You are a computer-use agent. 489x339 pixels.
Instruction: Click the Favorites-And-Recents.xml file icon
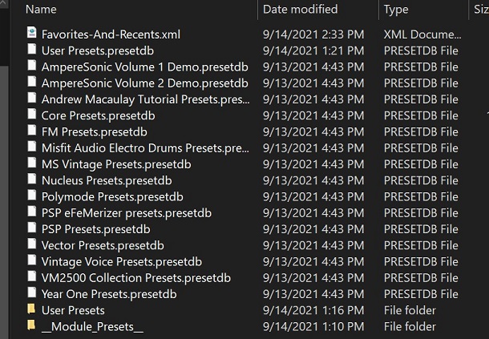click(x=32, y=33)
